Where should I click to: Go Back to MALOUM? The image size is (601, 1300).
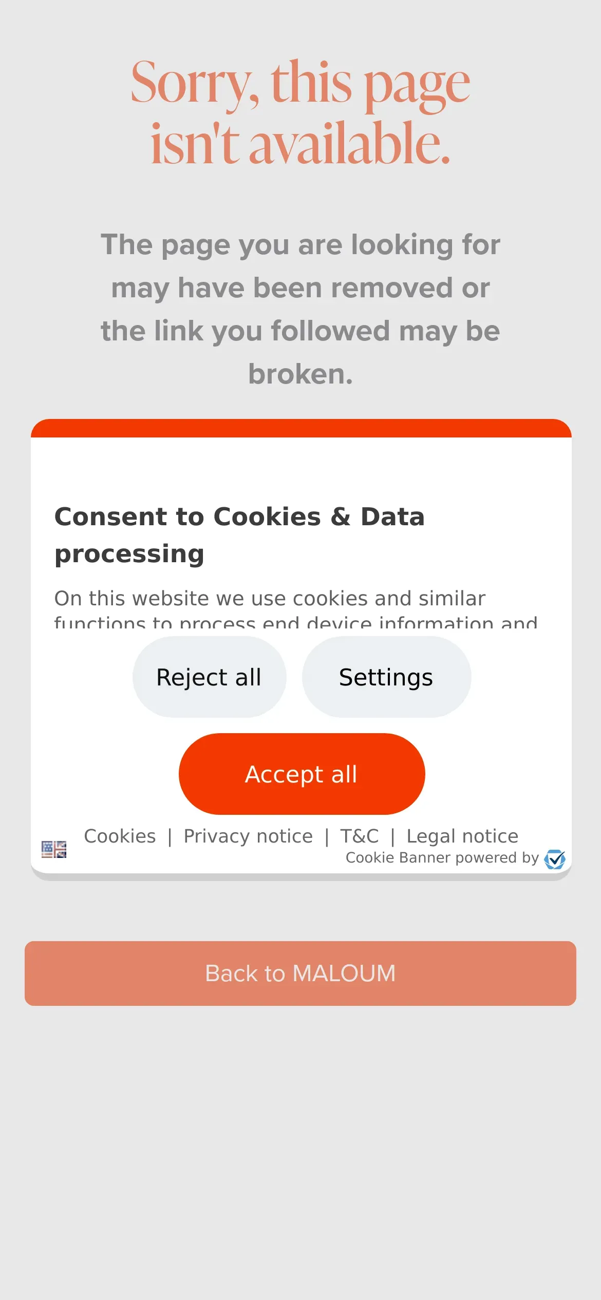click(x=300, y=973)
